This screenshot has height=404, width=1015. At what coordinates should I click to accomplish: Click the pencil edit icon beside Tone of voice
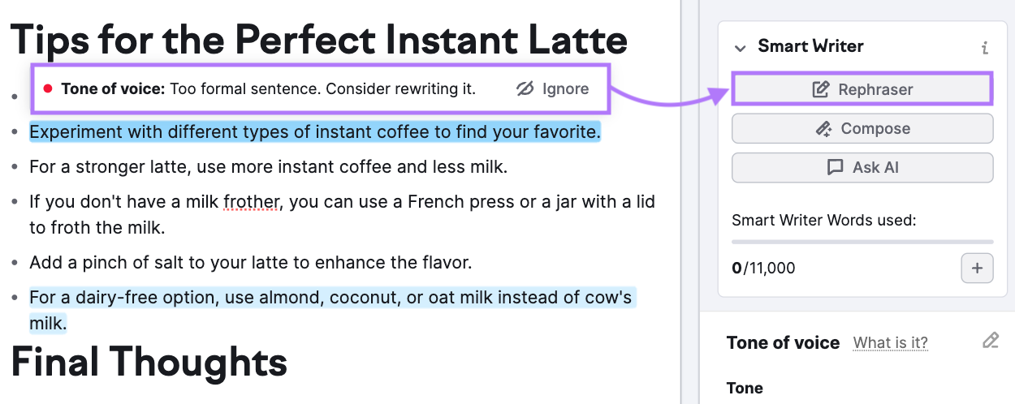click(990, 341)
